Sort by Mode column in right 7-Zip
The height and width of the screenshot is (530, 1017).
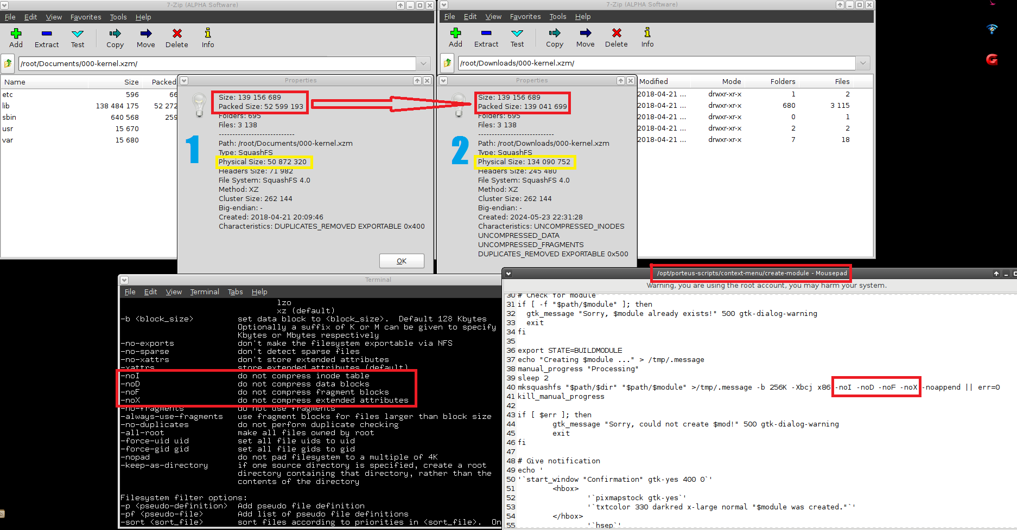[717, 81]
